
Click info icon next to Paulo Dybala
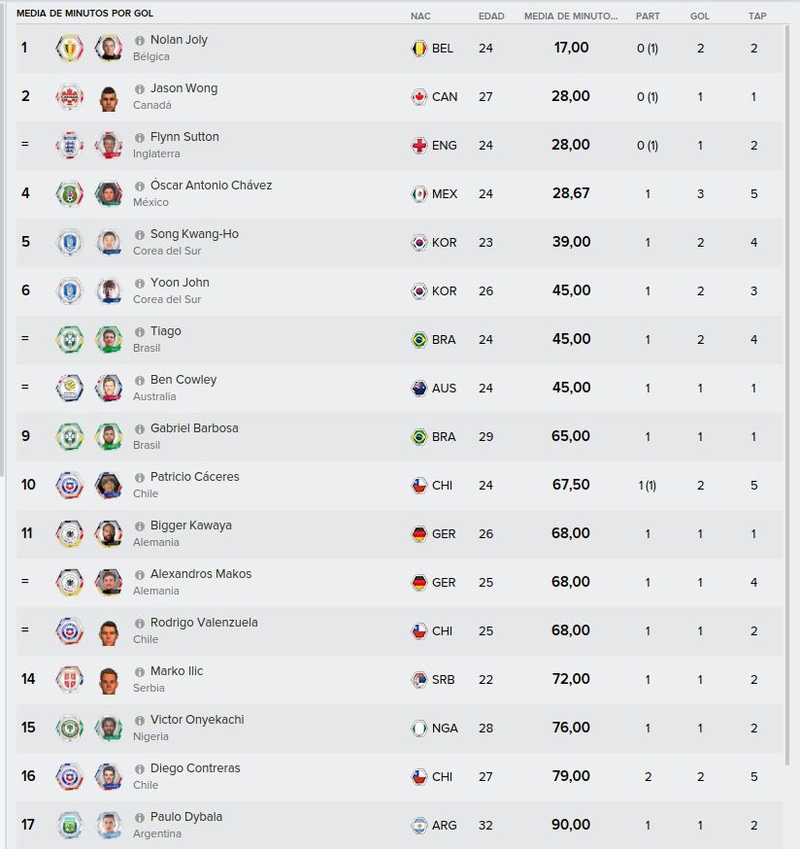click(x=140, y=818)
